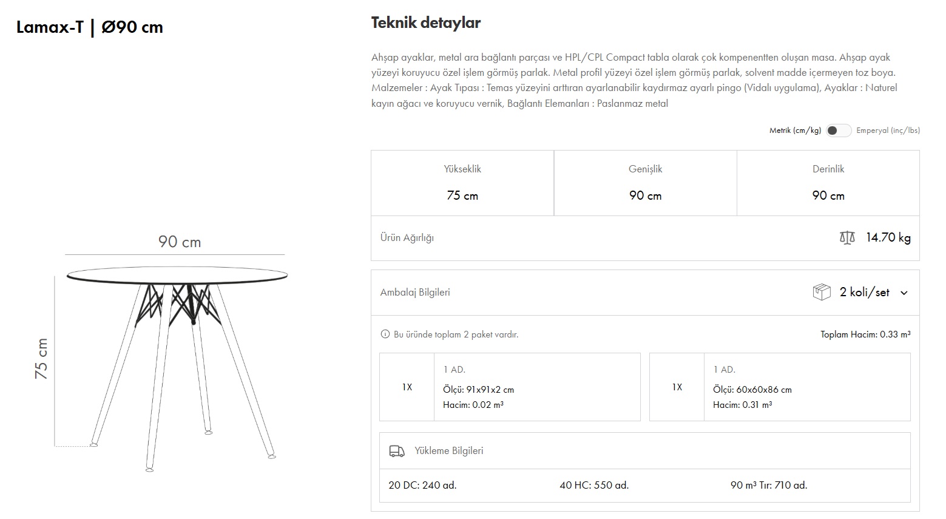The width and height of the screenshot is (946, 519).
Task: Click the package box icon
Action: click(x=821, y=292)
